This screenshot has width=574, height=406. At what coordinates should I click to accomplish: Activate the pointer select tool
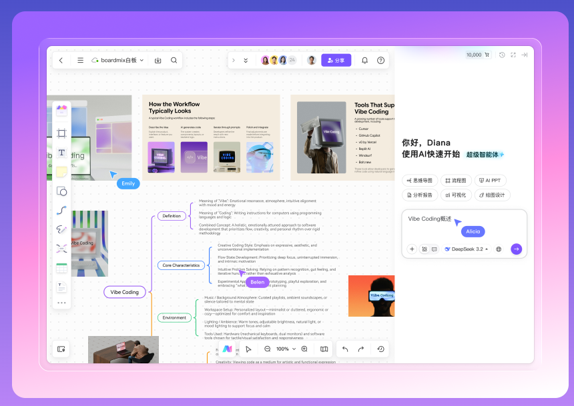tap(248, 349)
